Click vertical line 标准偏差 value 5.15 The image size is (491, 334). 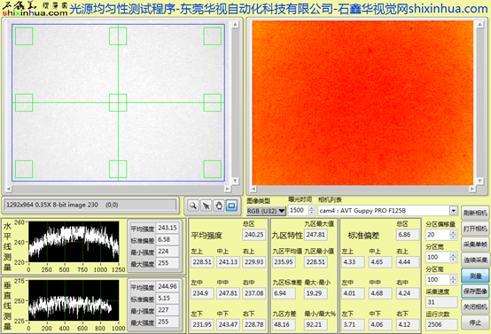(x=168, y=298)
